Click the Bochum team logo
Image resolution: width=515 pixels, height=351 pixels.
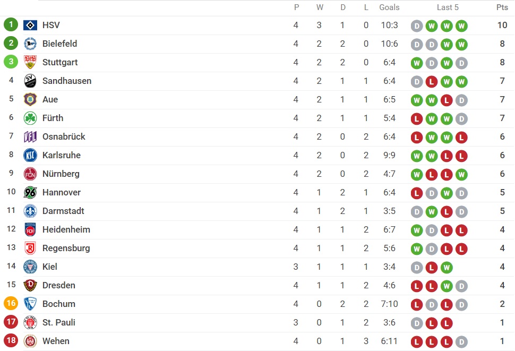30,304
